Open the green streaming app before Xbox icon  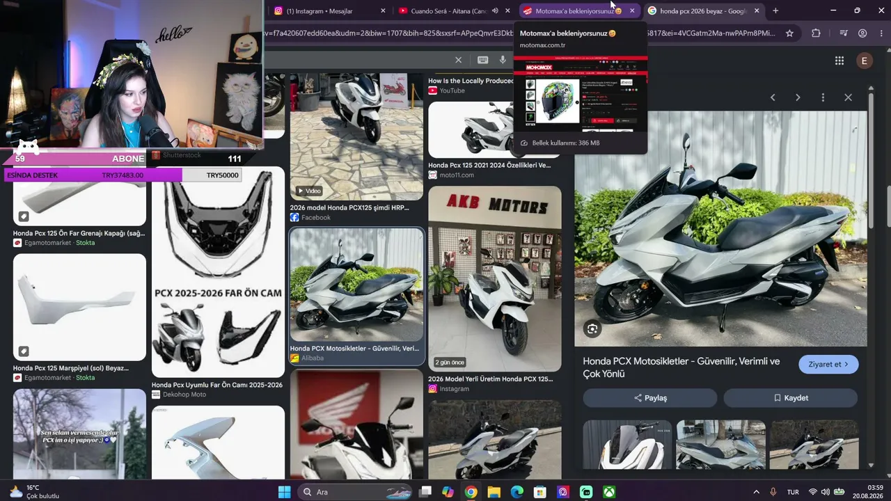[x=586, y=492]
